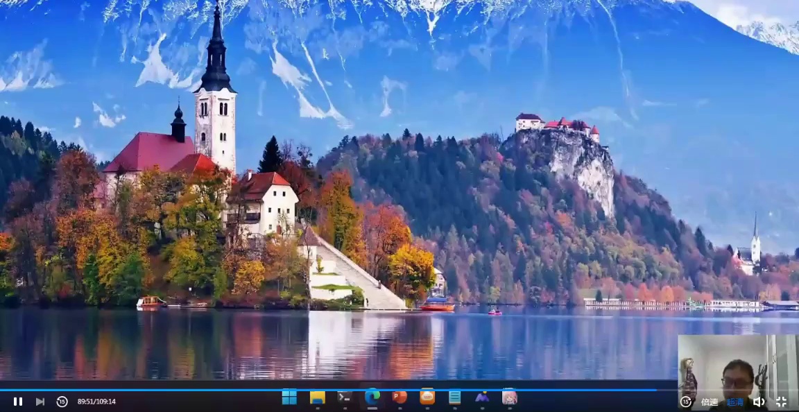This screenshot has height=412, width=799.
Task: Skip to the next video
Action: (40, 402)
